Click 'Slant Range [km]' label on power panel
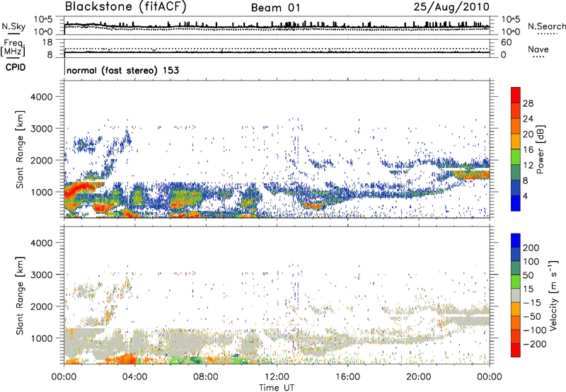 click(x=20, y=149)
